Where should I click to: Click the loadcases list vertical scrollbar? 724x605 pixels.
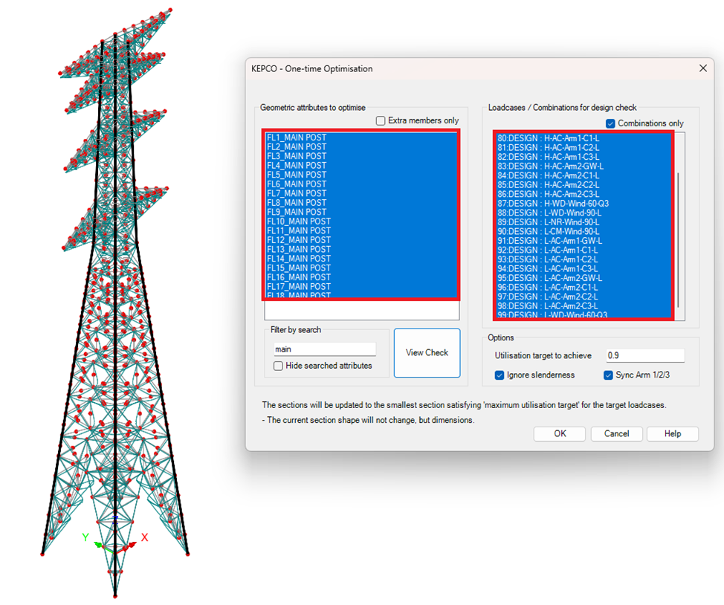(x=679, y=238)
